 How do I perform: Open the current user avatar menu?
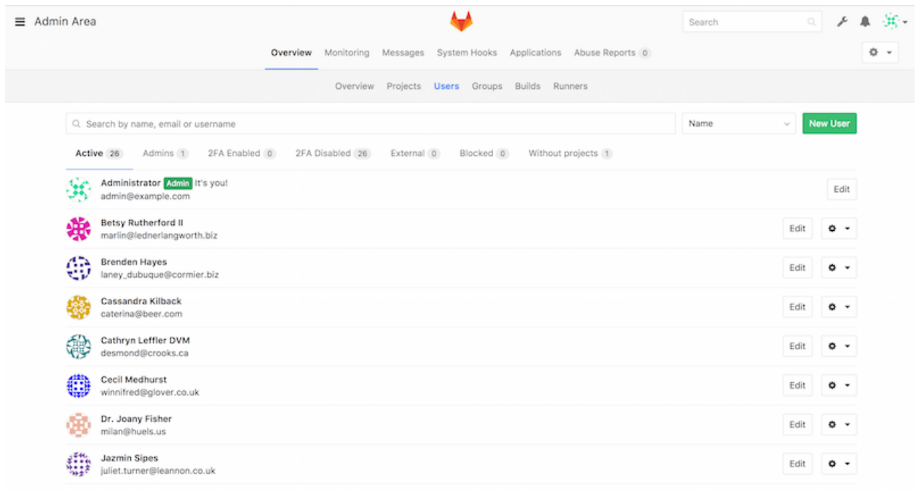click(x=895, y=22)
